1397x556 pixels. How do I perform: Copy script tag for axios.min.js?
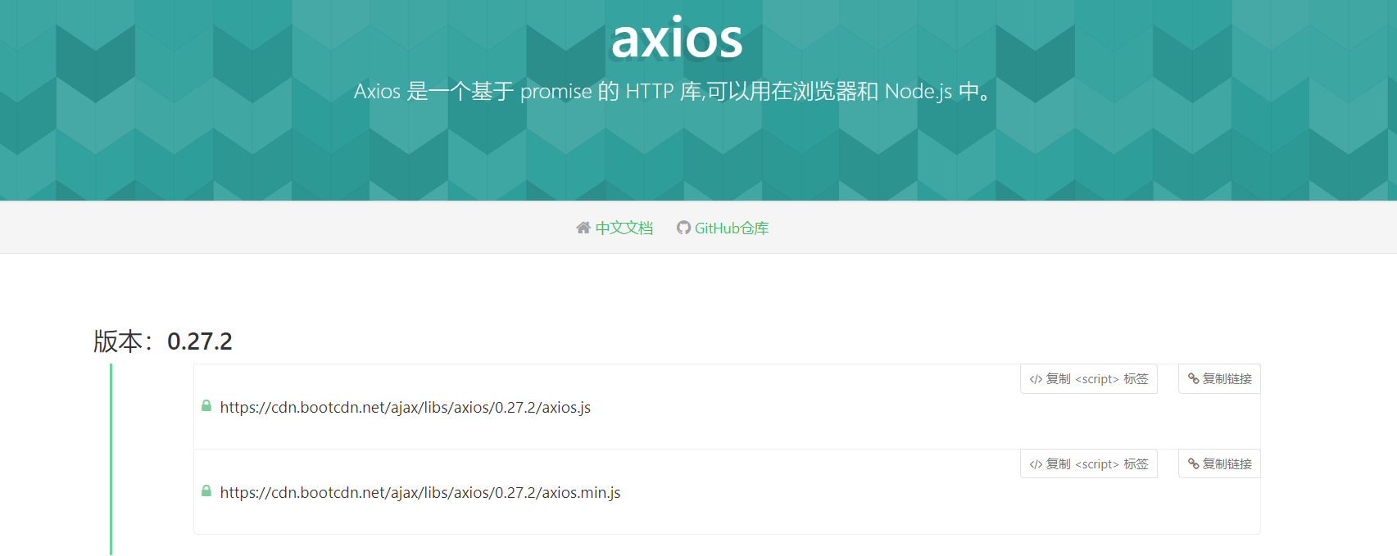(1089, 464)
